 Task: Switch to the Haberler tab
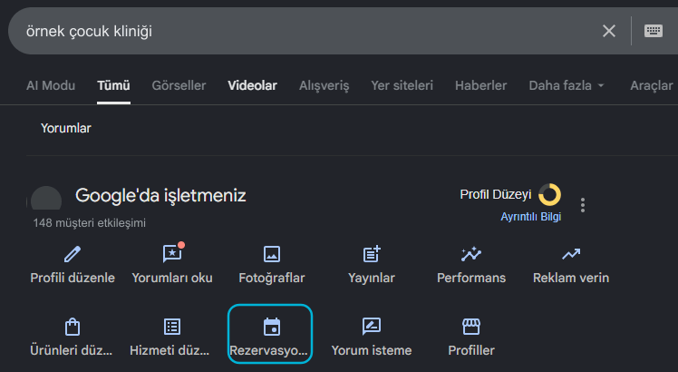pos(480,85)
